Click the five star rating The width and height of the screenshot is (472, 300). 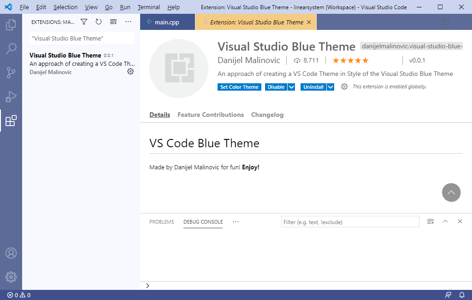pyautogui.click(x=350, y=61)
